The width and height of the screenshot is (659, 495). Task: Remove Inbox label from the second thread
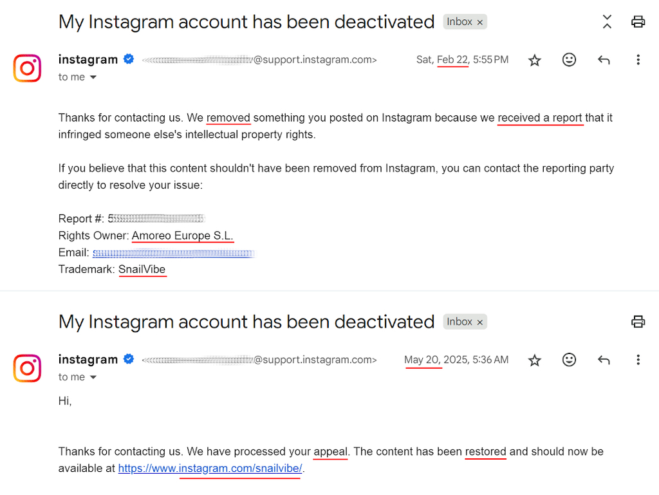pos(479,322)
